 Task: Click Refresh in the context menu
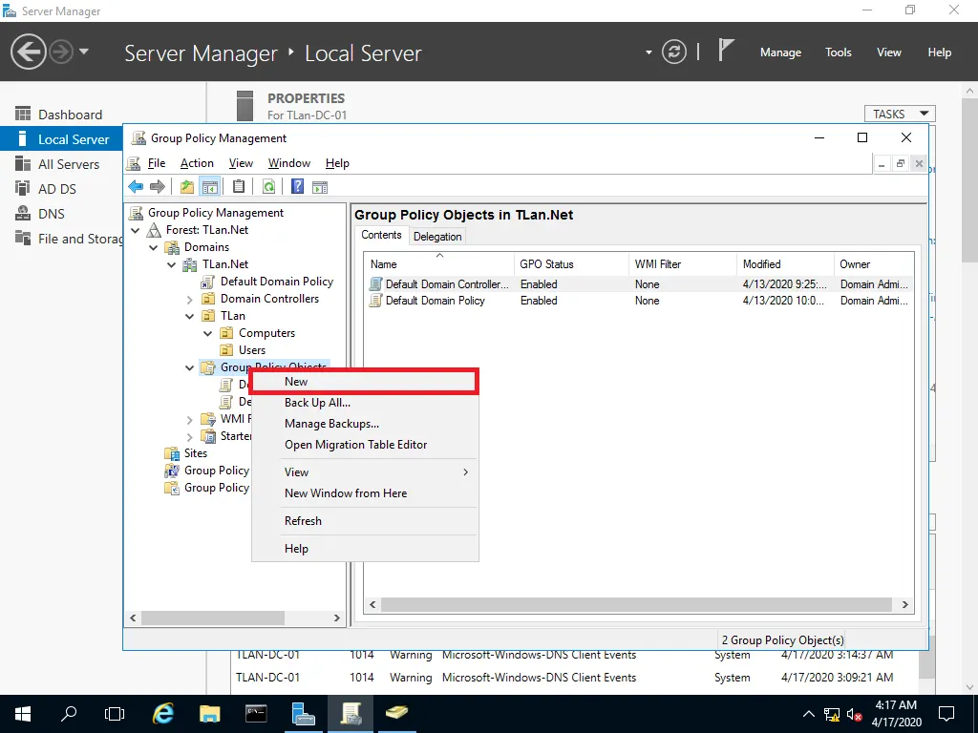(365, 521)
